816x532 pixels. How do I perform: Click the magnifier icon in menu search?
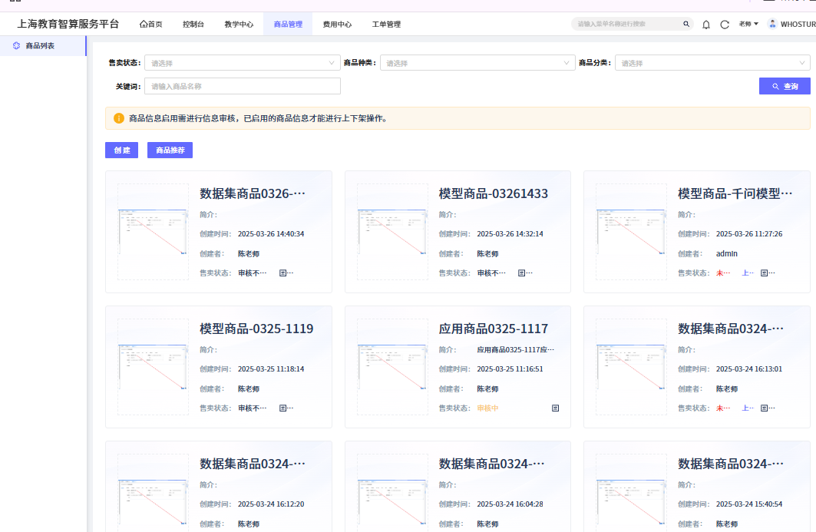(686, 25)
